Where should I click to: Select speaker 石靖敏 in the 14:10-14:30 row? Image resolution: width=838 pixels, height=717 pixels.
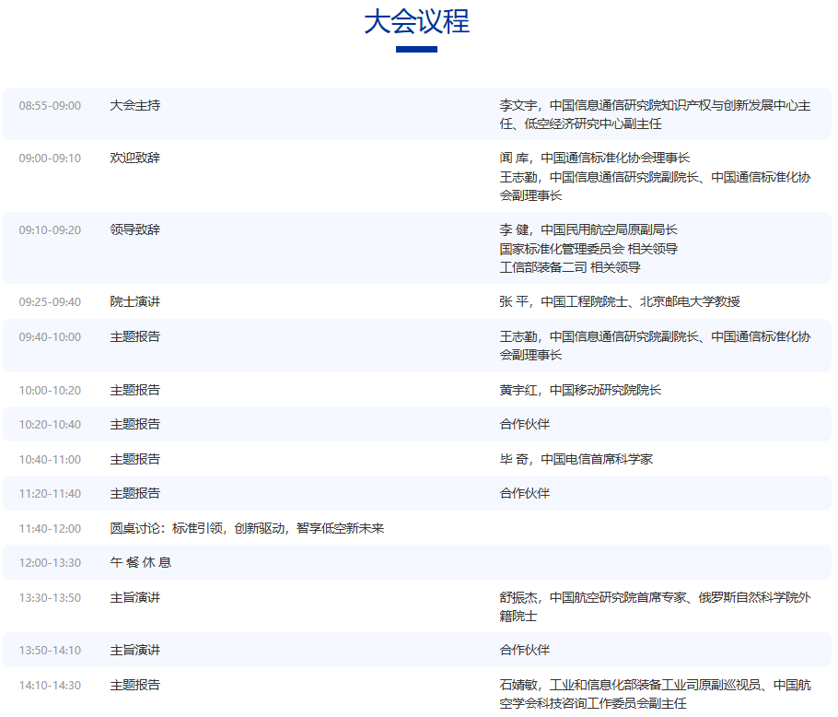[655, 694]
